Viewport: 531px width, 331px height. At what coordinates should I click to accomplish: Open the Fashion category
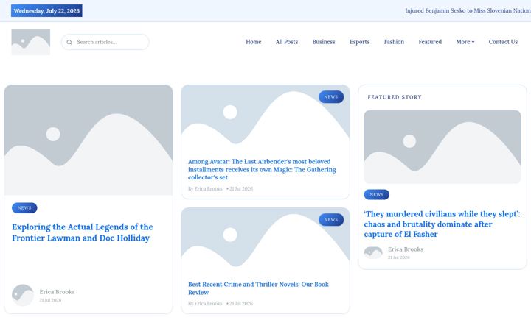click(394, 42)
